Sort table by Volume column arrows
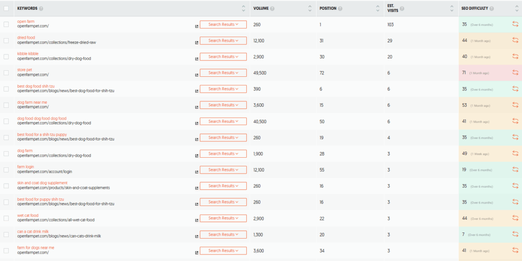The height and width of the screenshot is (261, 522). [310, 9]
